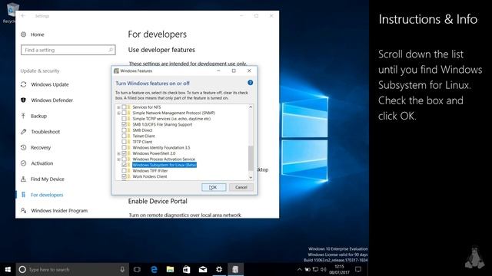
Task: Click the Windows Update sync icon
Action: coord(24,84)
